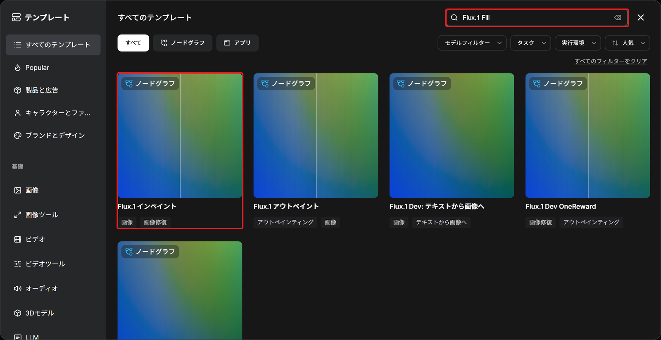
Task: Click the ビデオツール sliders icon
Action: [17, 264]
